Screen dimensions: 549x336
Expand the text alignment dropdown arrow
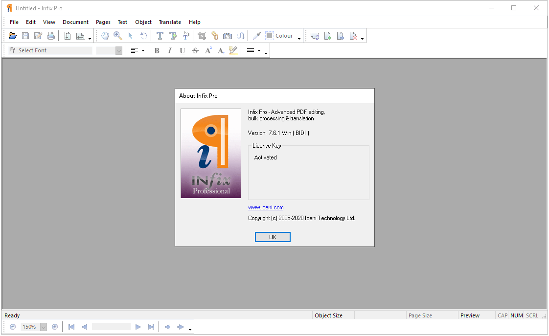pos(143,50)
